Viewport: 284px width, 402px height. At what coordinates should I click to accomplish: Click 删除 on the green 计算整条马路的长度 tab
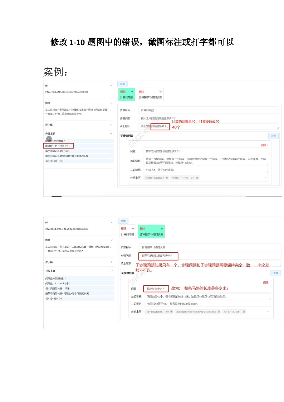pos(142,228)
